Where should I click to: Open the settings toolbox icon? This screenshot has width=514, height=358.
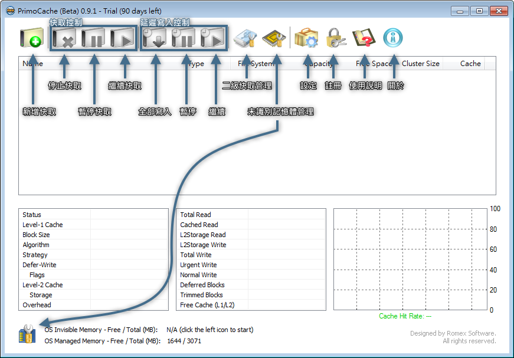(x=306, y=38)
